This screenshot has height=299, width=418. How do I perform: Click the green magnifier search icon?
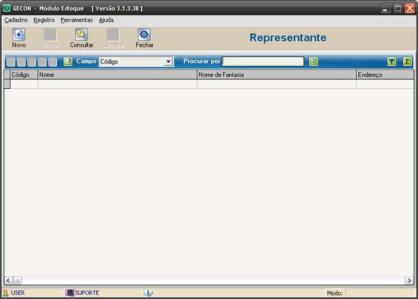313,62
